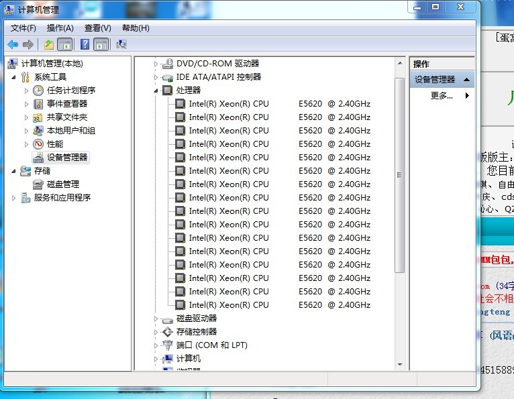This screenshot has width=514, height=399.
Task: Click the 处理器 chip category icon
Action: (168, 91)
